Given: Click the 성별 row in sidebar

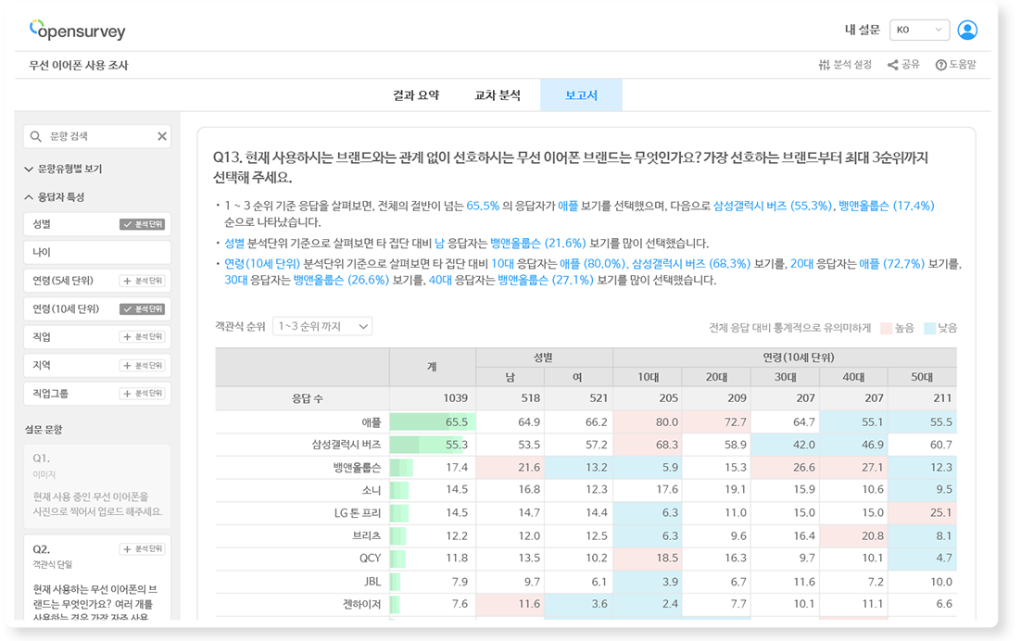Looking at the screenshot, I should [97, 224].
